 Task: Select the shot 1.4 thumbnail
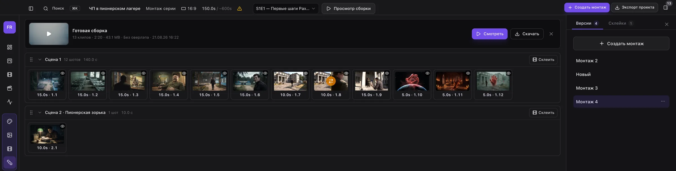[169, 81]
